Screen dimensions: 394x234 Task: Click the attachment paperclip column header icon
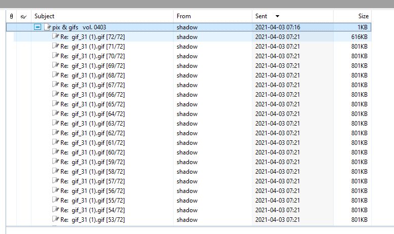(x=11, y=16)
